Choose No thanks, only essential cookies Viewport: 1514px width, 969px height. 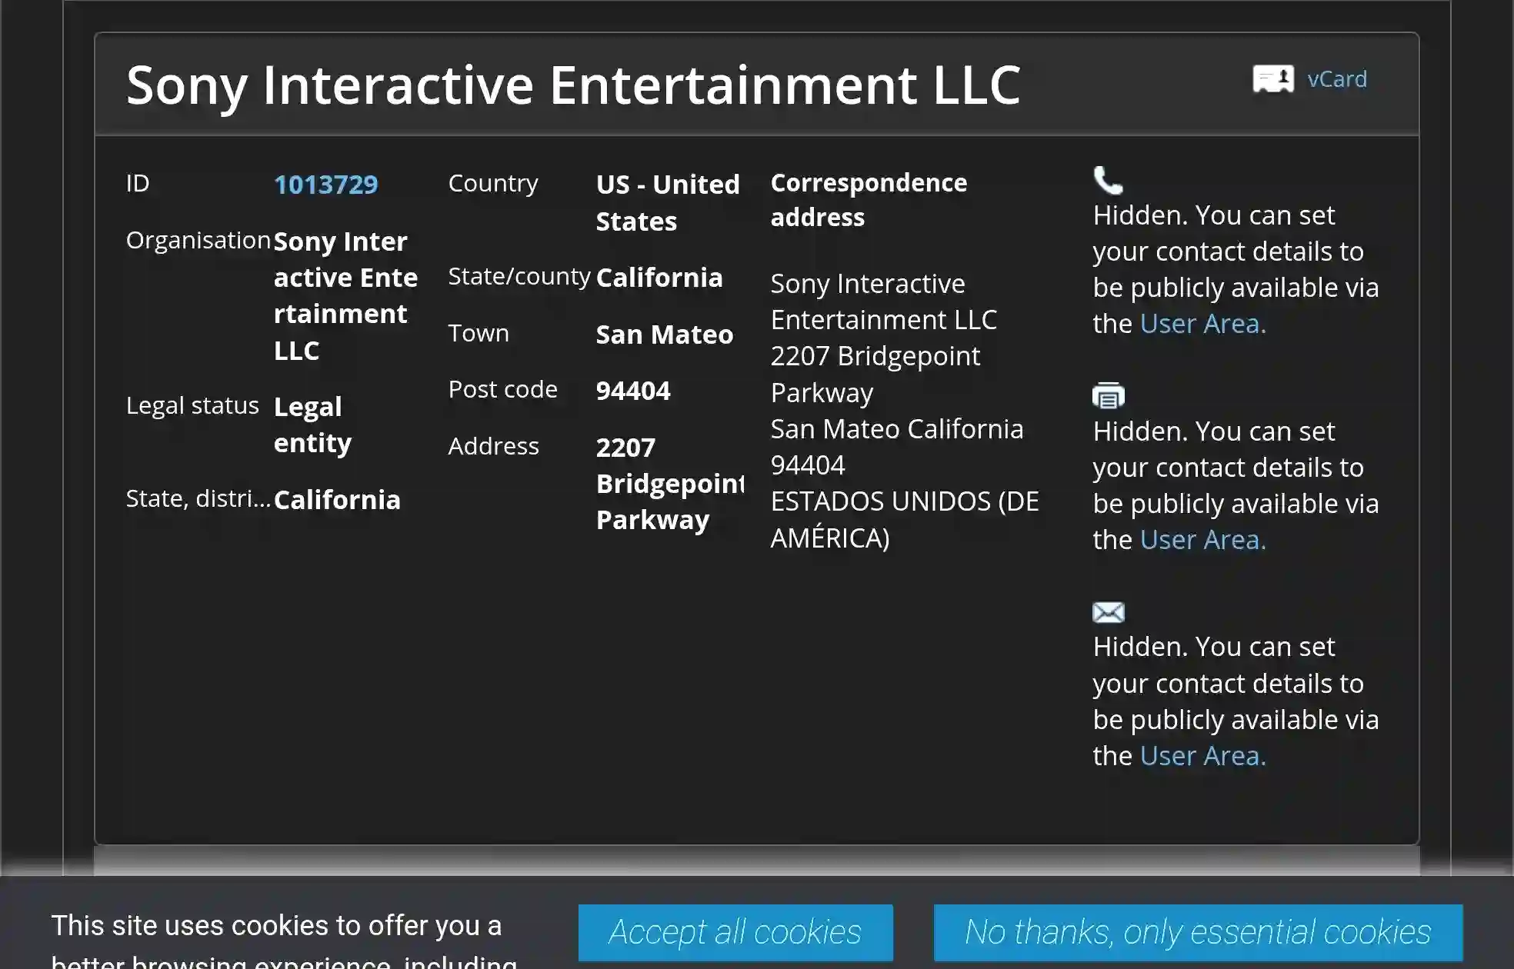1198,933
